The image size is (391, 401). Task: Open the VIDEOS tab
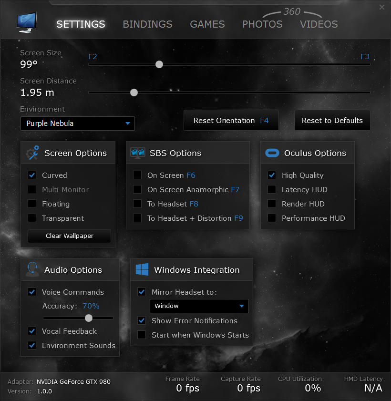pyautogui.click(x=319, y=24)
